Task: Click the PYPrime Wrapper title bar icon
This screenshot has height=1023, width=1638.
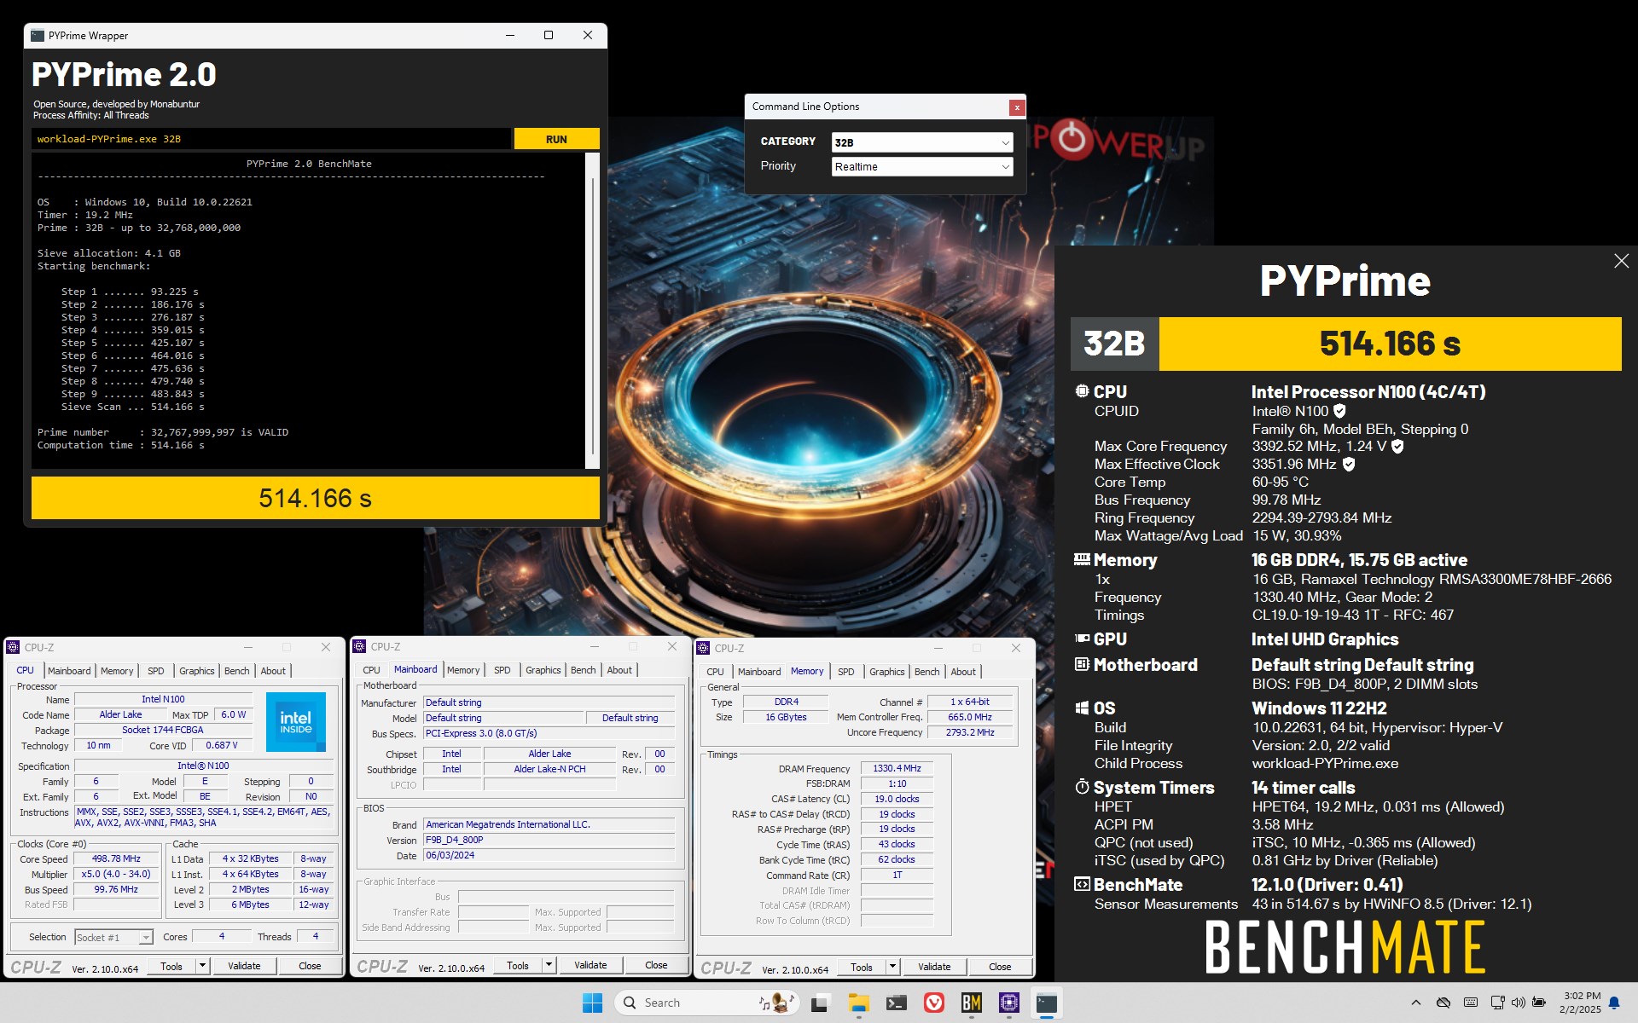Action: [x=38, y=36]
